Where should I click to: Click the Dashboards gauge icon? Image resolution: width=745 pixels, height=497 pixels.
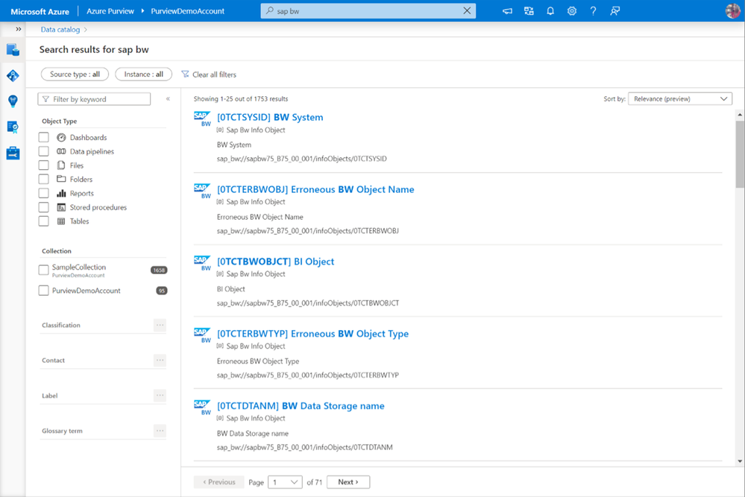tap(61, 137)
